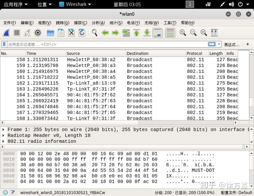Click the packet list horizontal scrollbar
The width and height of the screenshot is (254, 196).
point(119,122)
